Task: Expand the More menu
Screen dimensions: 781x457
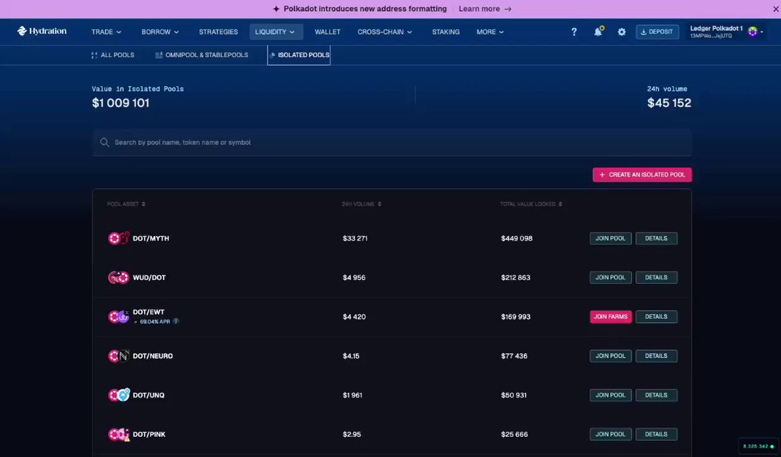Action: coord(490,32)
